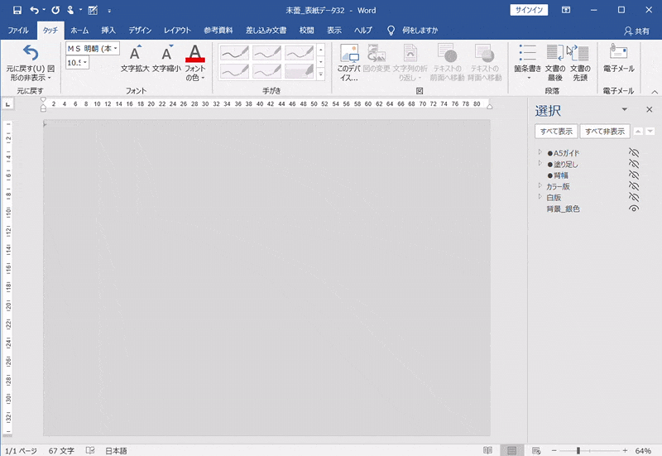Click zoom in plus button
Viewport: 662px width, 456px height.
625,450
